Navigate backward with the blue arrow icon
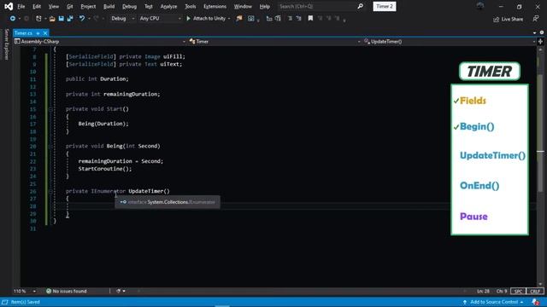The height and width of the screenshot is (307, 547). [13, 19]
